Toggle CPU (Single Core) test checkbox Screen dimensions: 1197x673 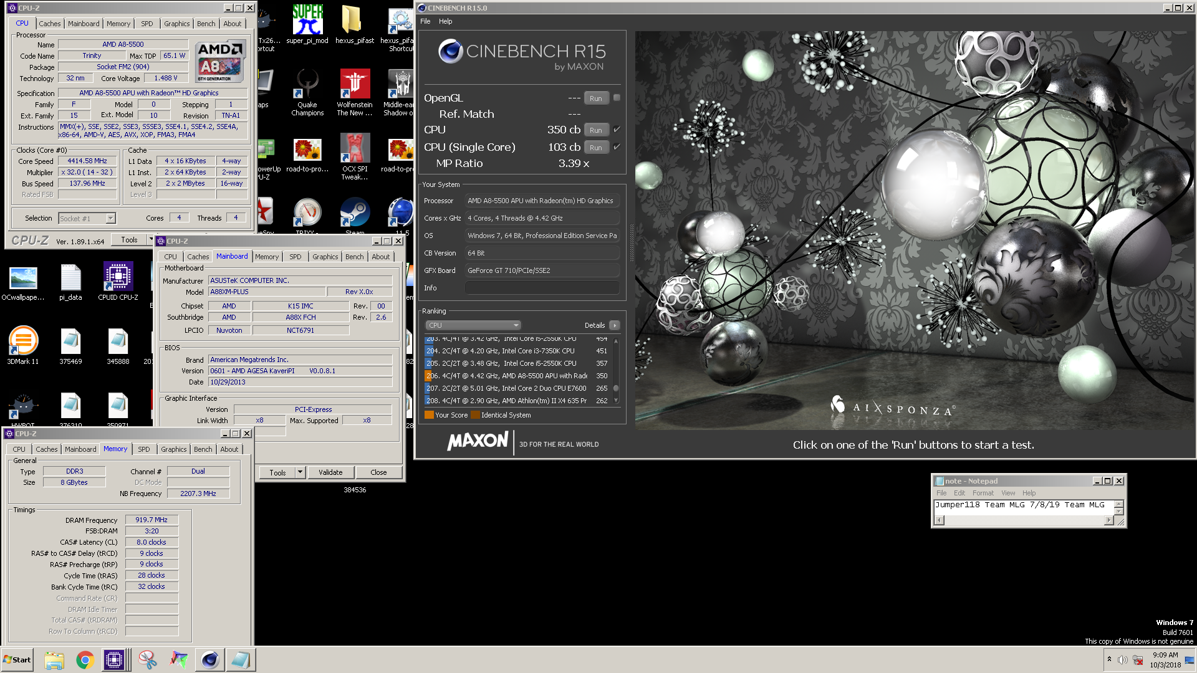(617, 147)
